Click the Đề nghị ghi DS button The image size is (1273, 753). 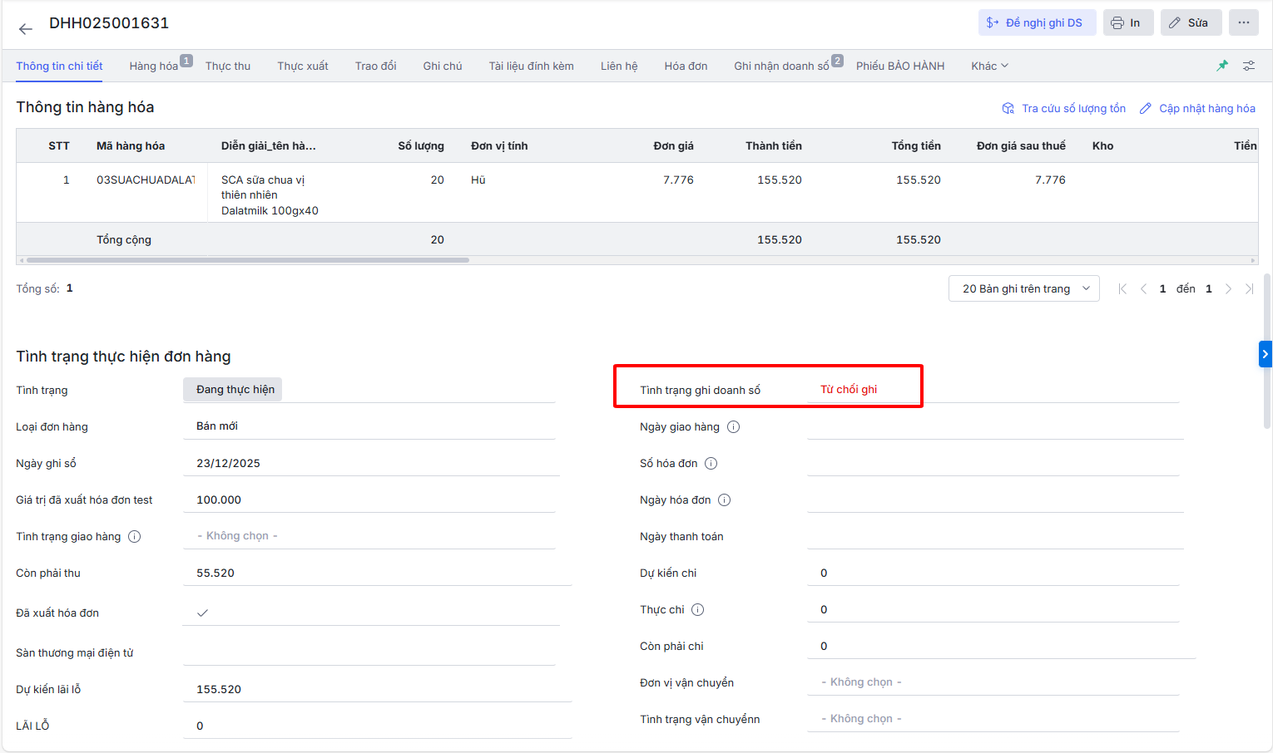[x=1037, y=22]
